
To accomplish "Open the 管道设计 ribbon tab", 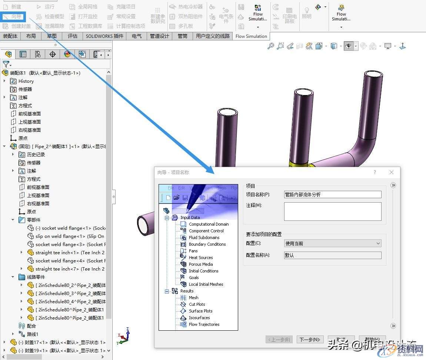I will coord(160,36).
